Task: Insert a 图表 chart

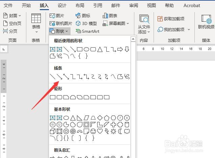Action: point(110,16)
